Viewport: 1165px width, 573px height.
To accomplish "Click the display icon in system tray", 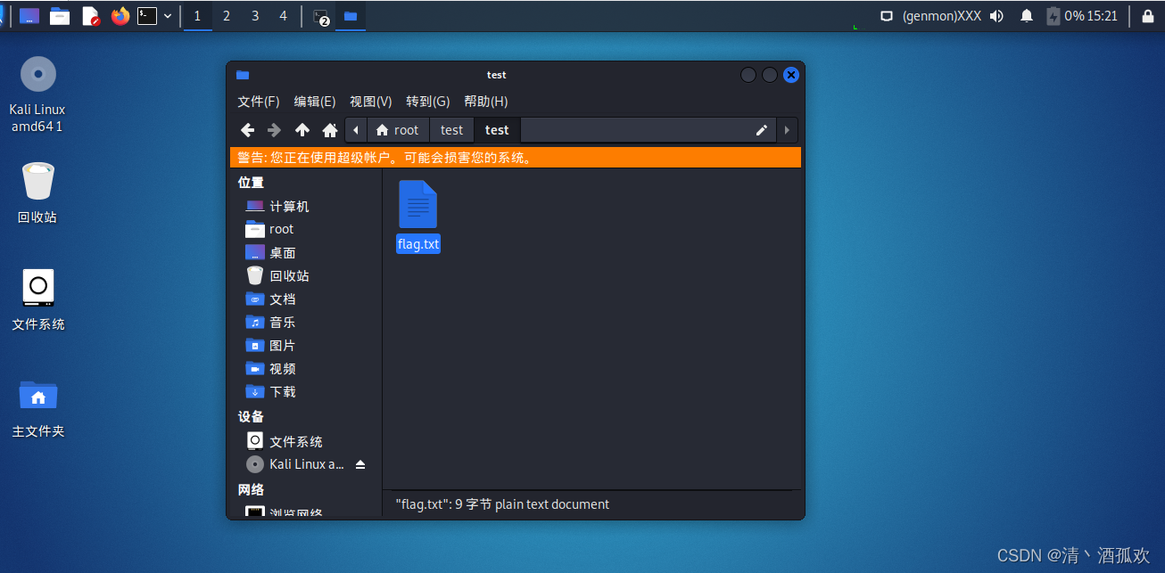I will [887, 16].
